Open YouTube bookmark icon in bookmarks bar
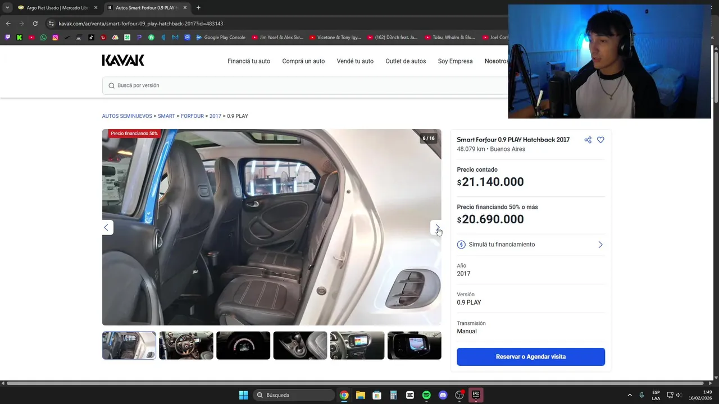Image resolution: width=719 pixels, height=404 pixels. coord(31,38)
